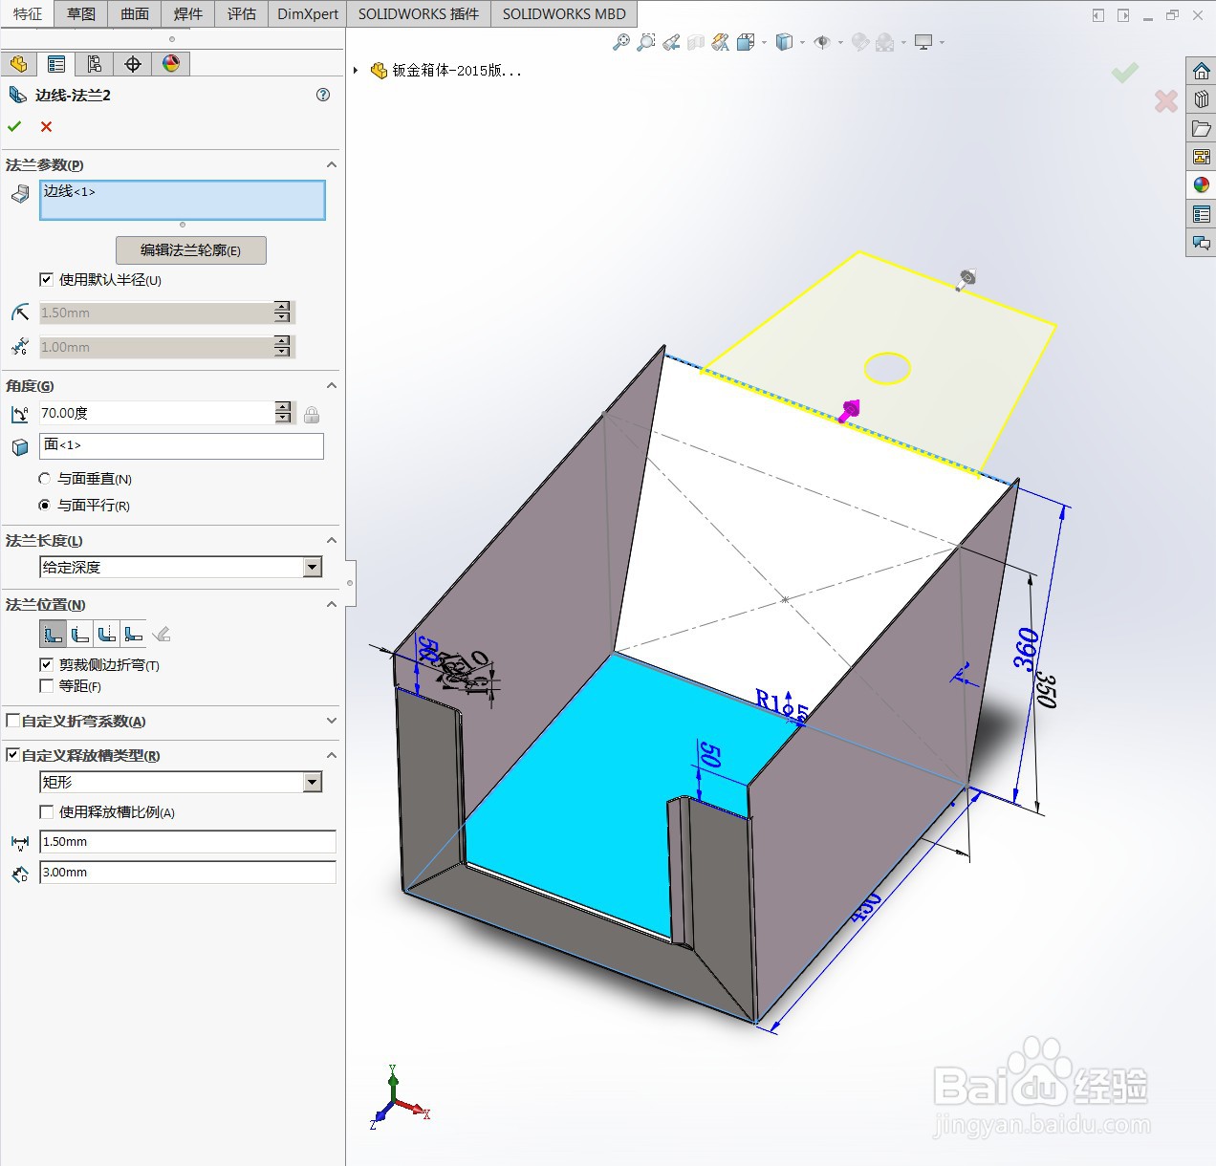Collapse 角度 section
Viewport: 1216px width, 1166px height.
[x=332, y=385]
